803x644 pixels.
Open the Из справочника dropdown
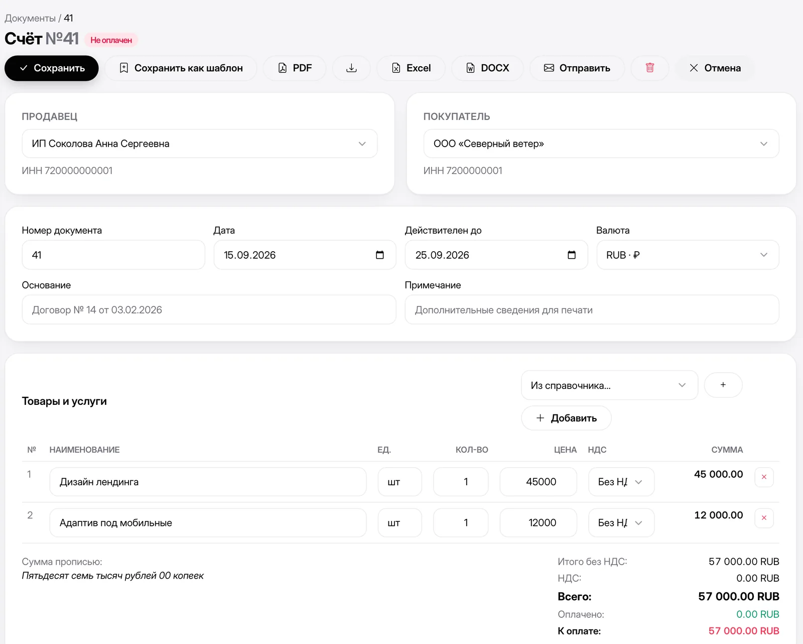[x=609, y=385]
